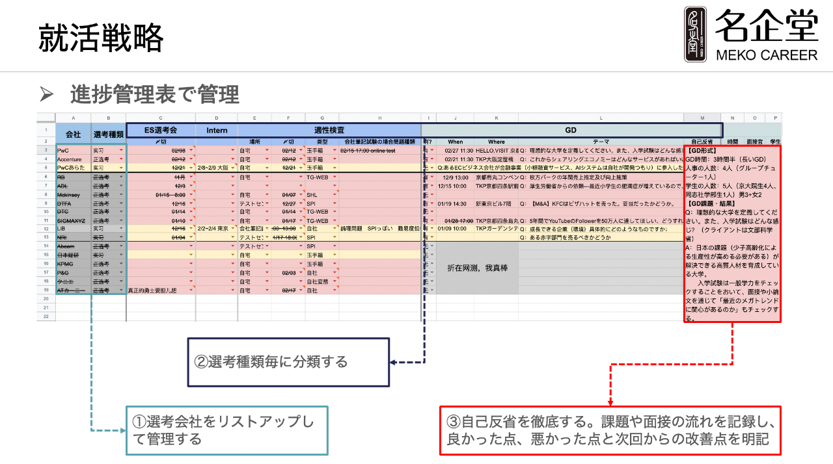833x464 pixels.
Task: Open the 類型 dropdown in the RB row
Action: 335,177
